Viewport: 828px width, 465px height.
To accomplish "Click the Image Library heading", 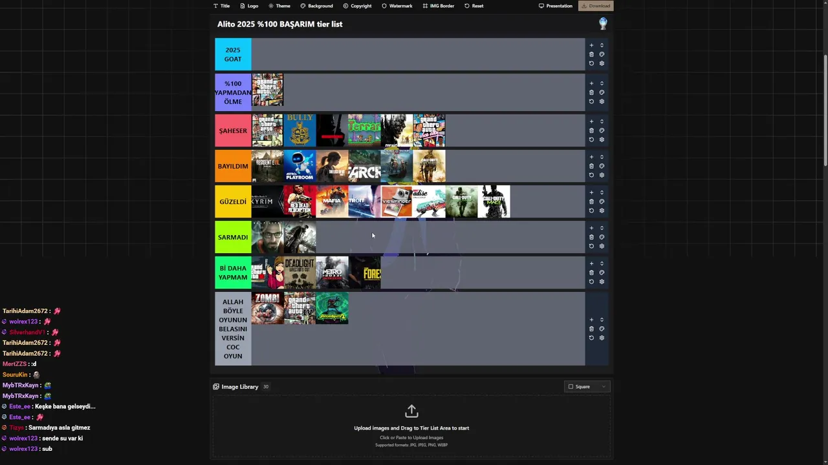I will 240,387.
